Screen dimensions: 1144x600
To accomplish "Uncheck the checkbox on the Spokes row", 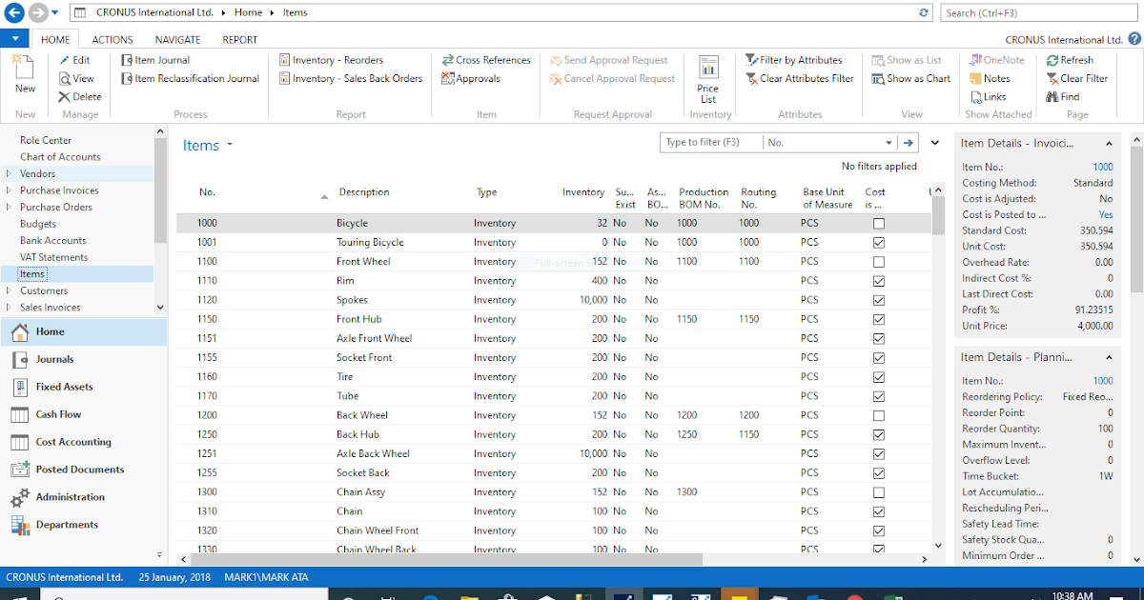I will coord(878,300).
